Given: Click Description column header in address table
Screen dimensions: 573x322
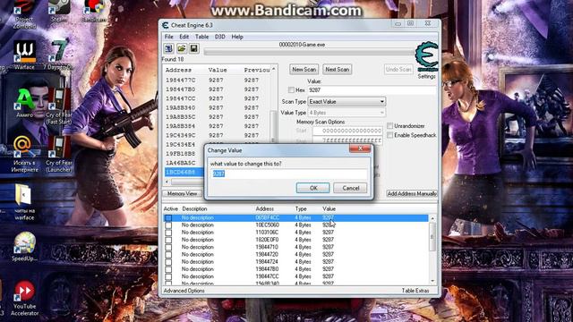Looking at the screenshot, I should tap(194, 209).
